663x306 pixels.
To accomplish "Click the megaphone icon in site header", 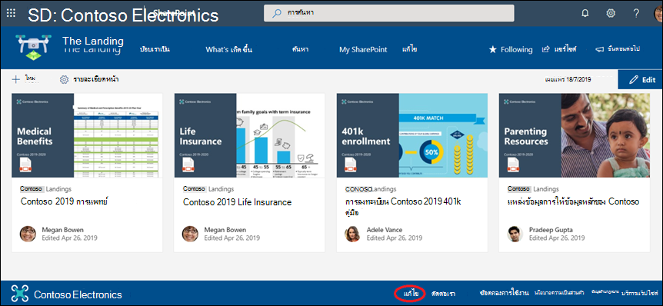I will click(x=599, y=49).
